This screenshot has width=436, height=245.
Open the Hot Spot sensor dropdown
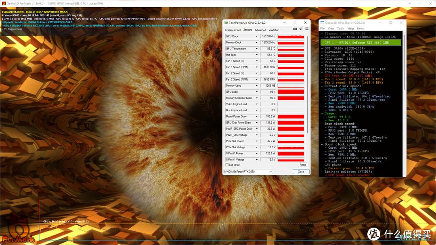click(256, 55)
